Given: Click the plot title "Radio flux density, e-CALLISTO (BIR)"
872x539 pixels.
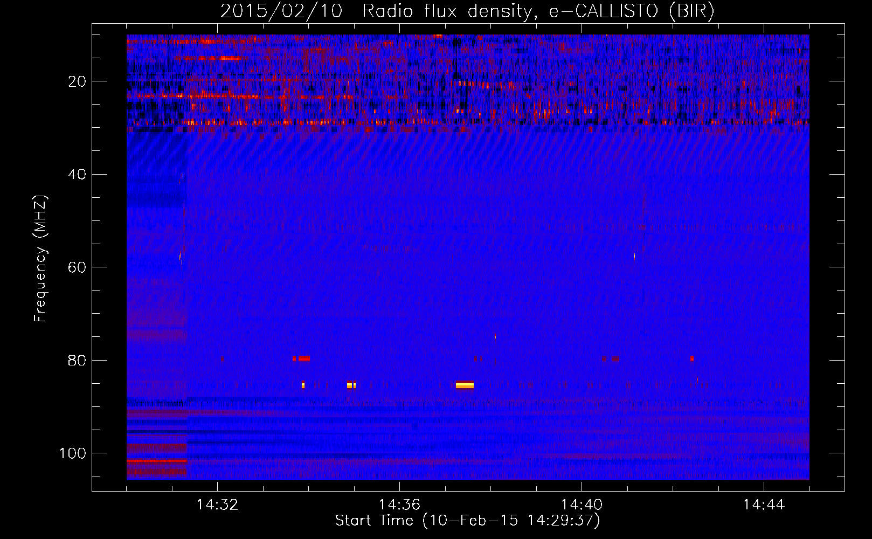Looking at the screenshot, I should (538, 11).
